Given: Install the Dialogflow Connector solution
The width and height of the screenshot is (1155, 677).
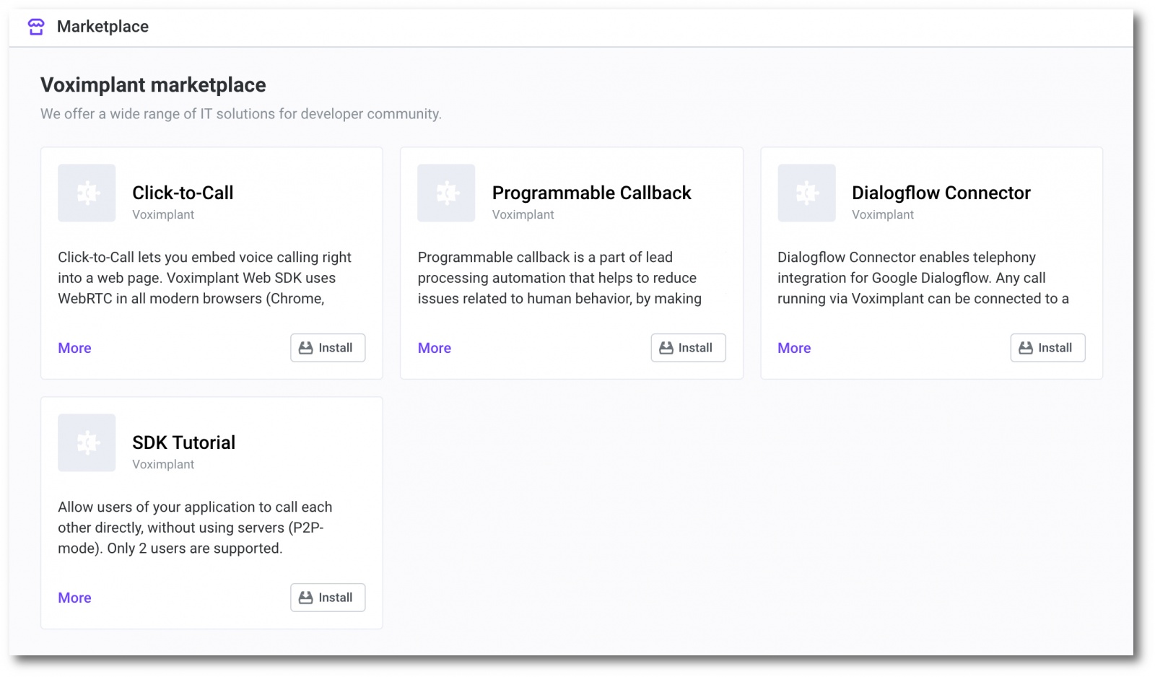Looking at the screenshot, I should pyautogui.click(x=1047, y=348).
